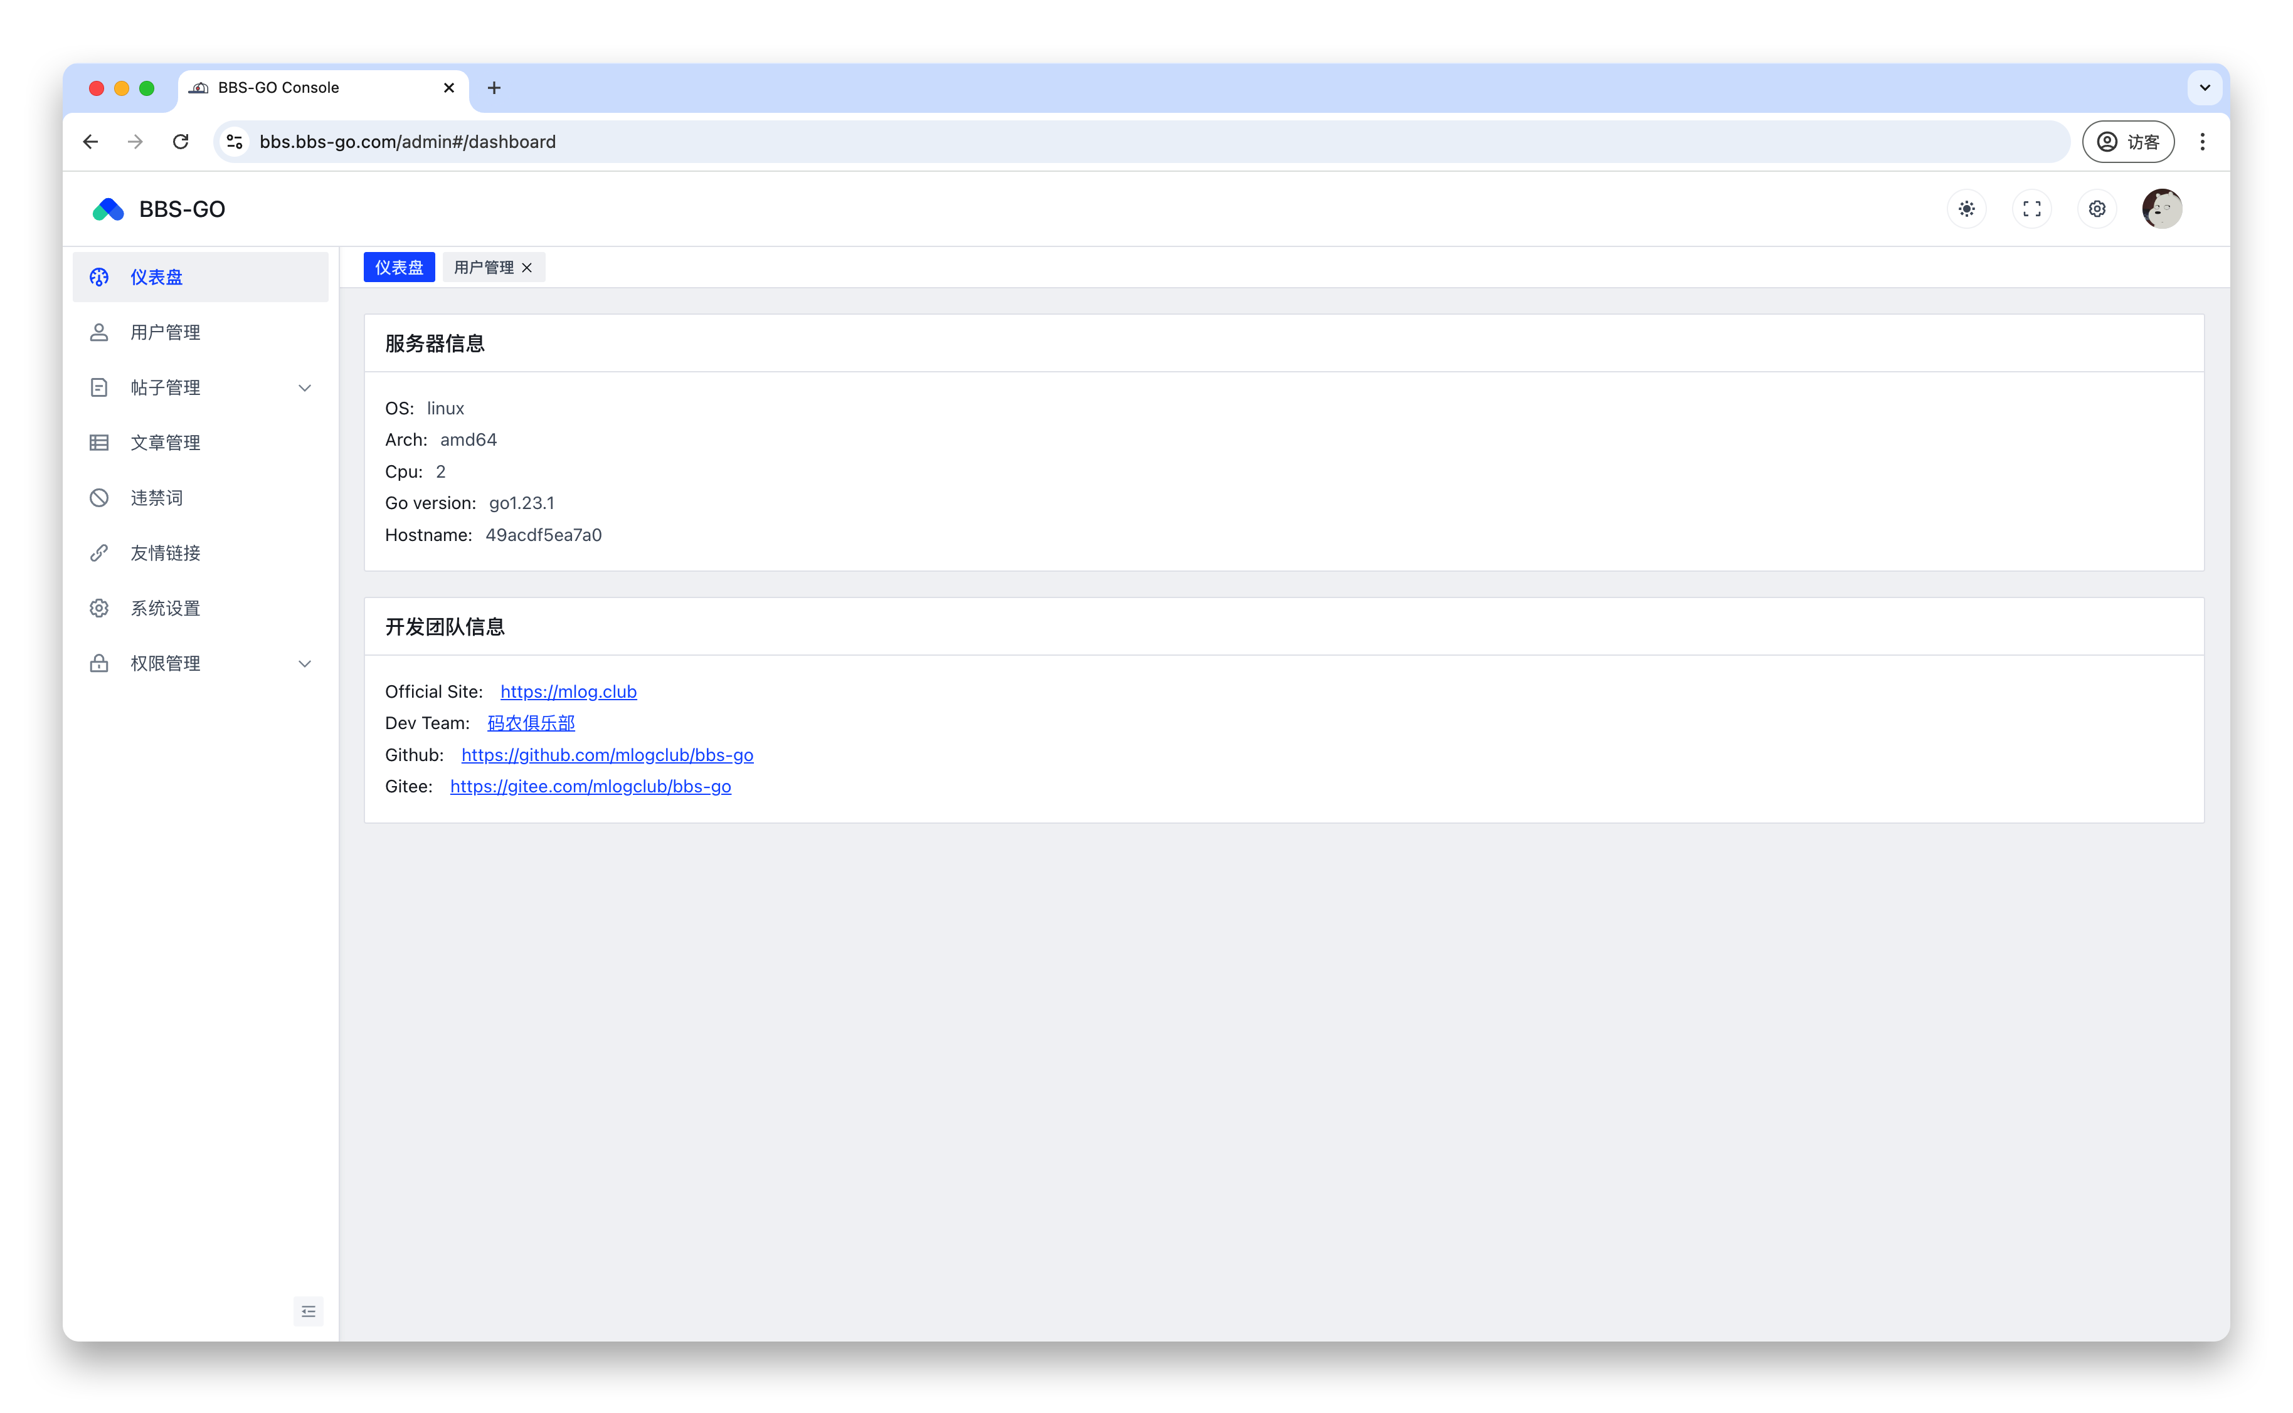This screenshot has width=2293, height=1413.
Task: Open the Gitee mlogclub/bbs-go link
Action: (x=591, y=786)
